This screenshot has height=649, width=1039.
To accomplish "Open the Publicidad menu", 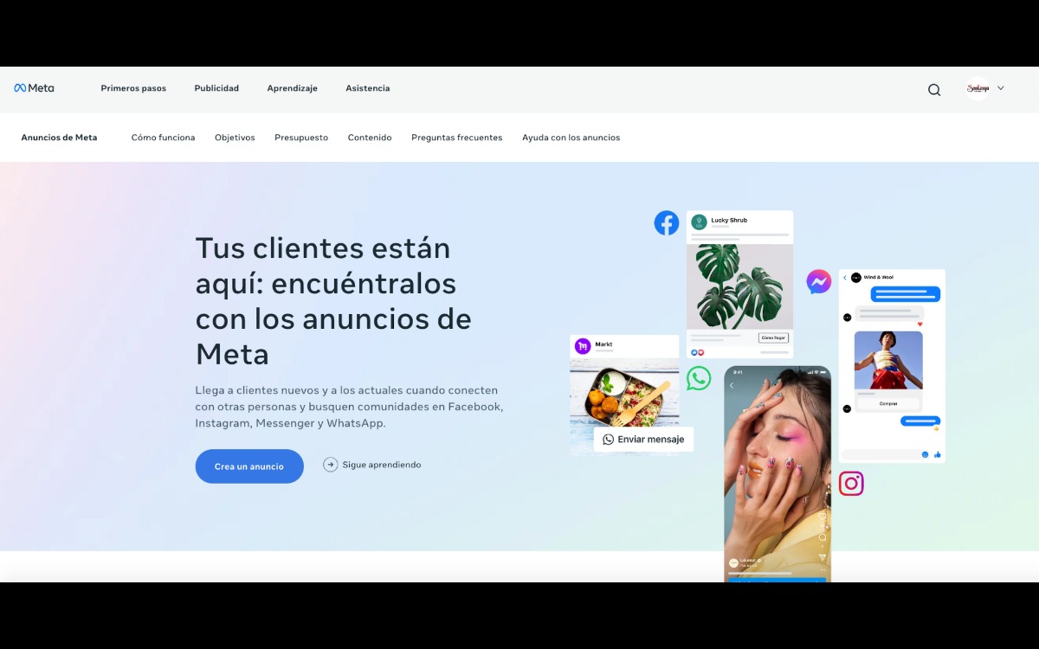I will [216, 88].
